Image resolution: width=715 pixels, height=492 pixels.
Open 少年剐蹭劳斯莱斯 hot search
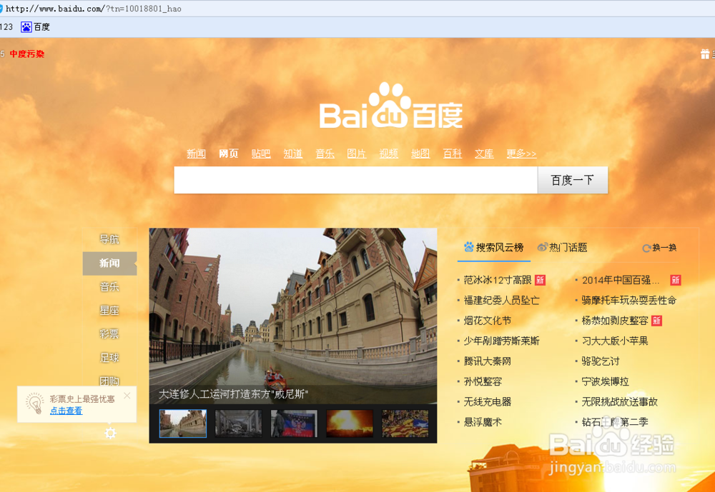click(502, 341)
